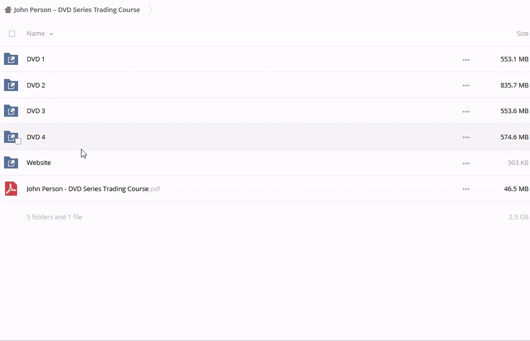This screenshot has height=341, width=530.
Task: Open John Person DVD Series Trading Course.pdf
Action: pyautogui.click(x=87, y=189)
